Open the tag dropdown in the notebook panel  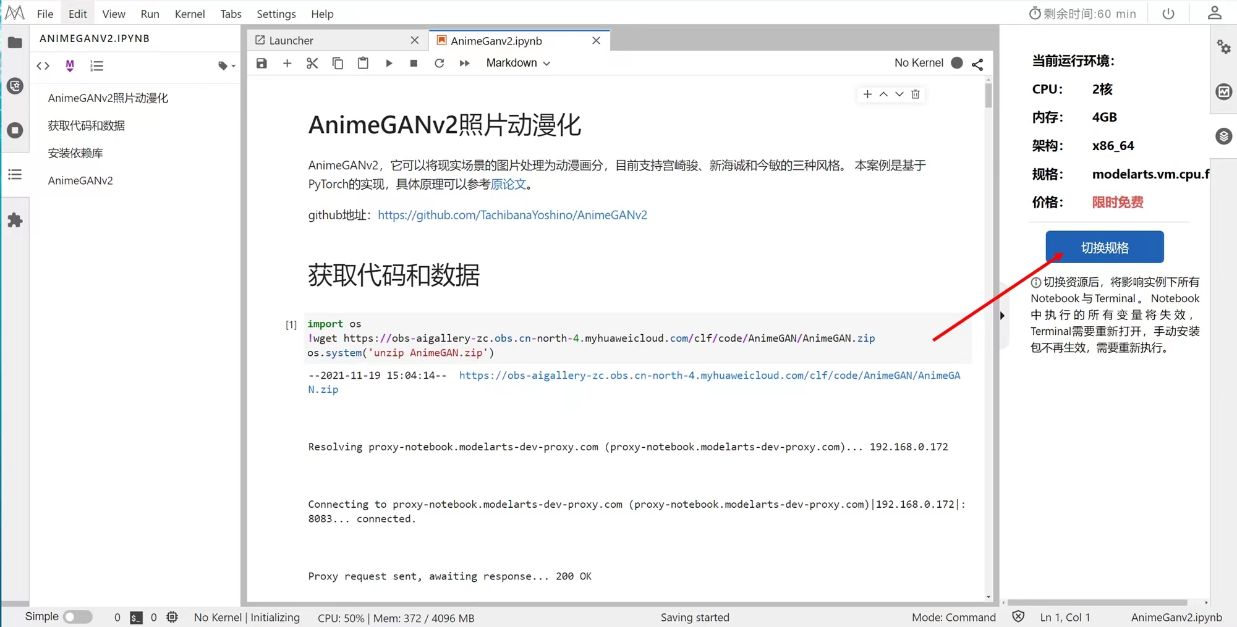pos(226,65)
